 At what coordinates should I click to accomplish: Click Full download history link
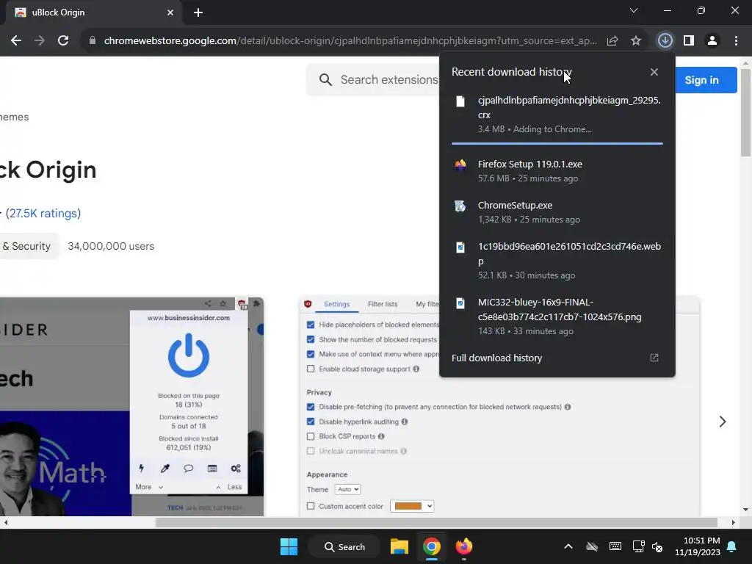497,358
